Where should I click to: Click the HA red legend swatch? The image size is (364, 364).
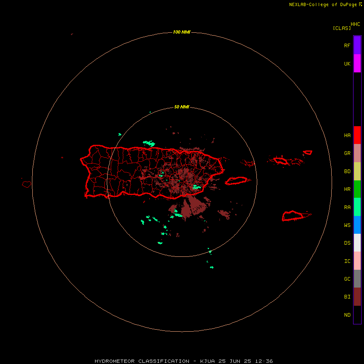click(357, 135)
